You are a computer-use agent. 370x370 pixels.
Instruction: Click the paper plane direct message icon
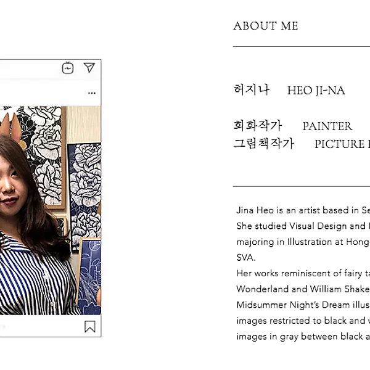89,68
